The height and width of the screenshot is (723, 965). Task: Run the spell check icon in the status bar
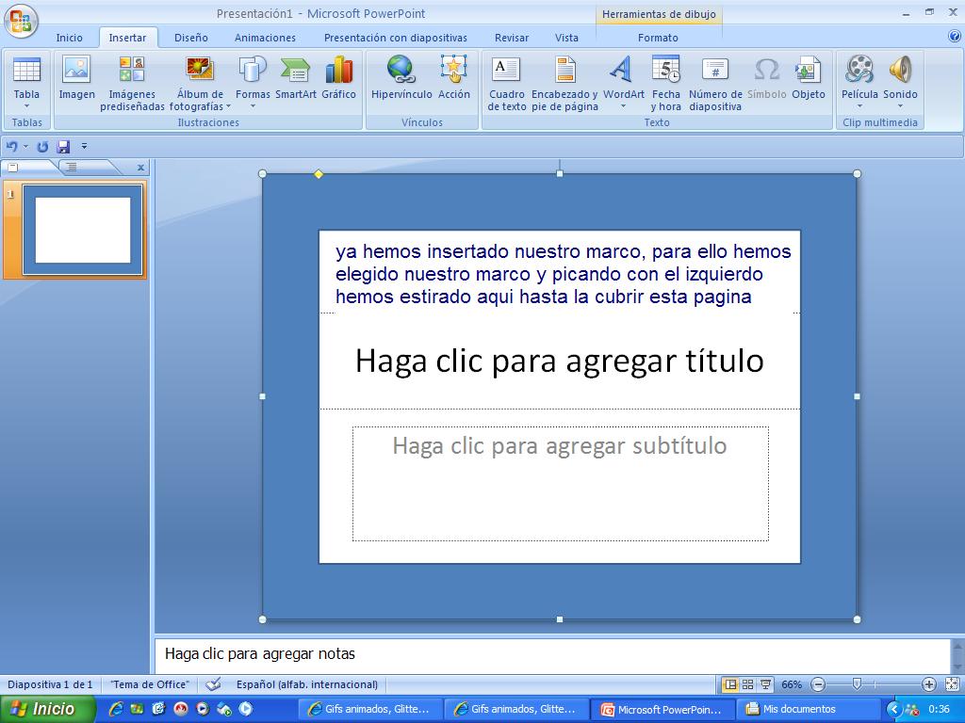pyautogui.click(x=213, y=684)
